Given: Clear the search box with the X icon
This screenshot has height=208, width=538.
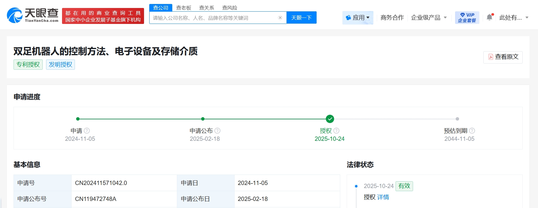Looking at the screenshot, I should click(x=280, y=18).
